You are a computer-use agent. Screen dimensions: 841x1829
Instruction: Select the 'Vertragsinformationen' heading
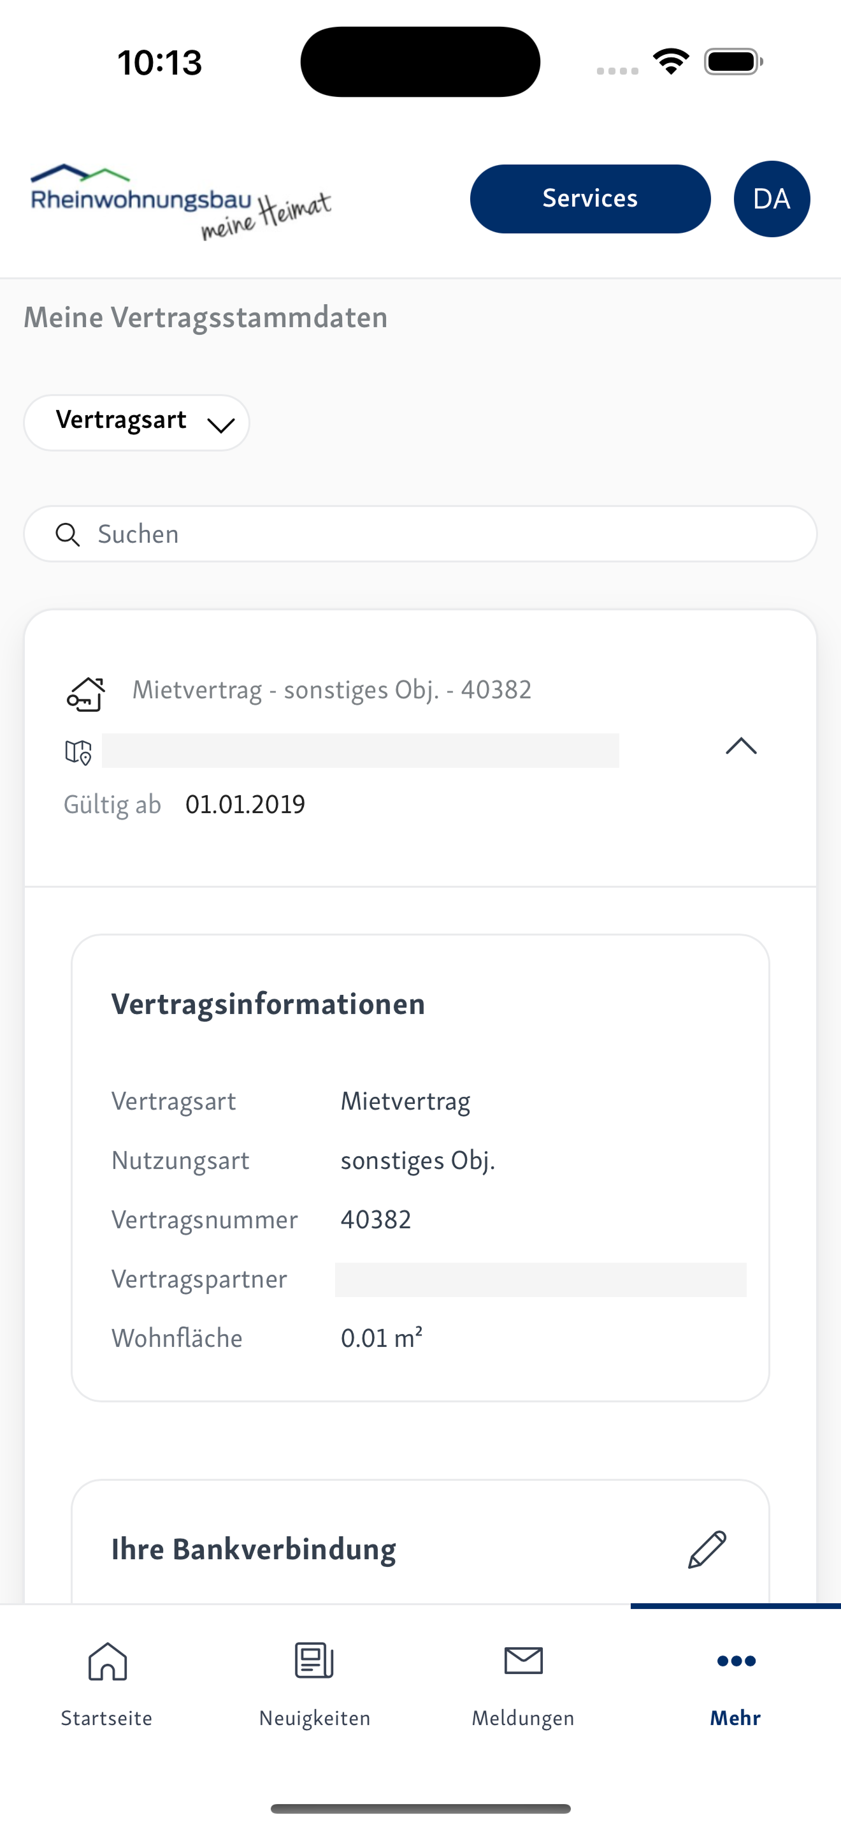coord(268,1004)
